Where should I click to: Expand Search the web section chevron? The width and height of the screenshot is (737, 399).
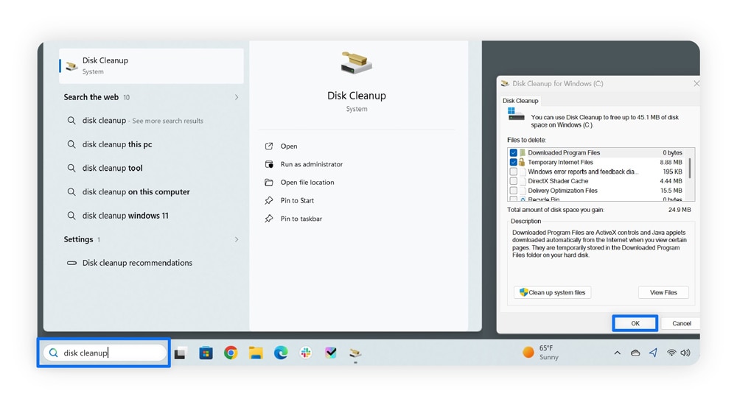(x=237, y=97)
